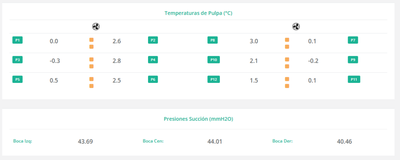Click the P4 probe badge
The width and height of the screenshot is (400, 160).
153,60
